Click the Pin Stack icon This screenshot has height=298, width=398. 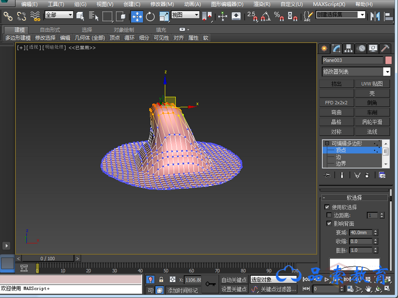[327, 175]
